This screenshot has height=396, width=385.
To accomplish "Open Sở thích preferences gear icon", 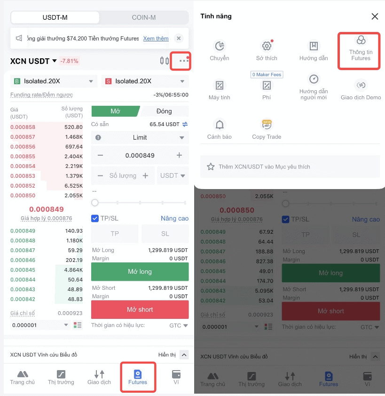I will tap(267, 46).
